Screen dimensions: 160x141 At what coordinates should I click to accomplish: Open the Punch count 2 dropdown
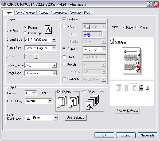tap(104, 64)
